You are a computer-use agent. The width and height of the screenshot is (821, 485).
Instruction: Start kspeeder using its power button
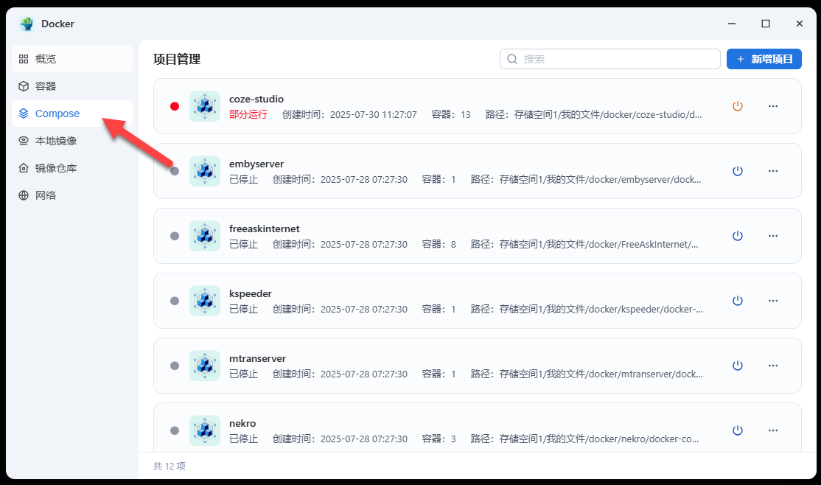click(738, 300)
